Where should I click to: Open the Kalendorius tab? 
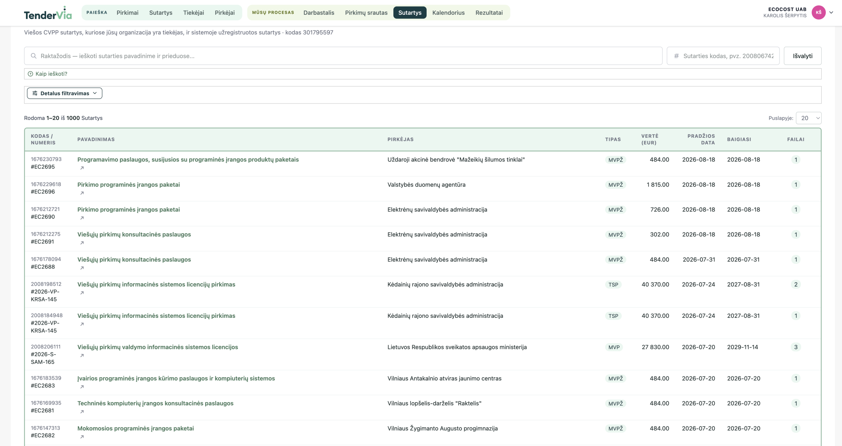pyautogui.click(x=448, y=12)
